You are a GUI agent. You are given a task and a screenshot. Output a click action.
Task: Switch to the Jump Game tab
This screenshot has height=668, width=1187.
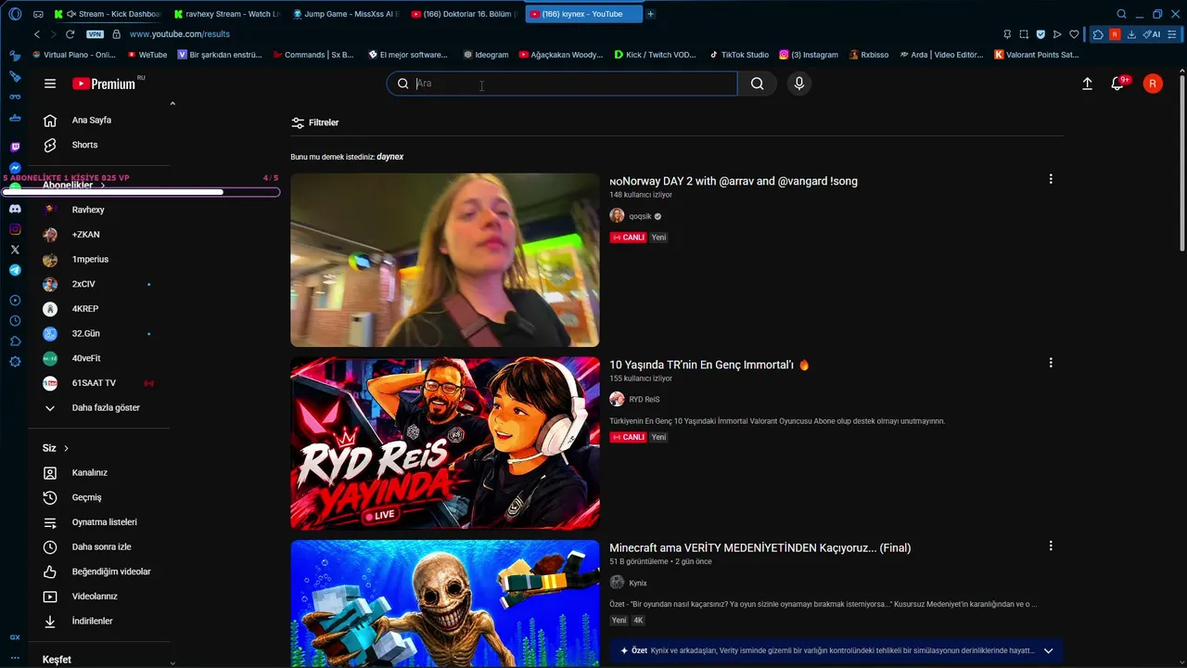pos(345,14)
